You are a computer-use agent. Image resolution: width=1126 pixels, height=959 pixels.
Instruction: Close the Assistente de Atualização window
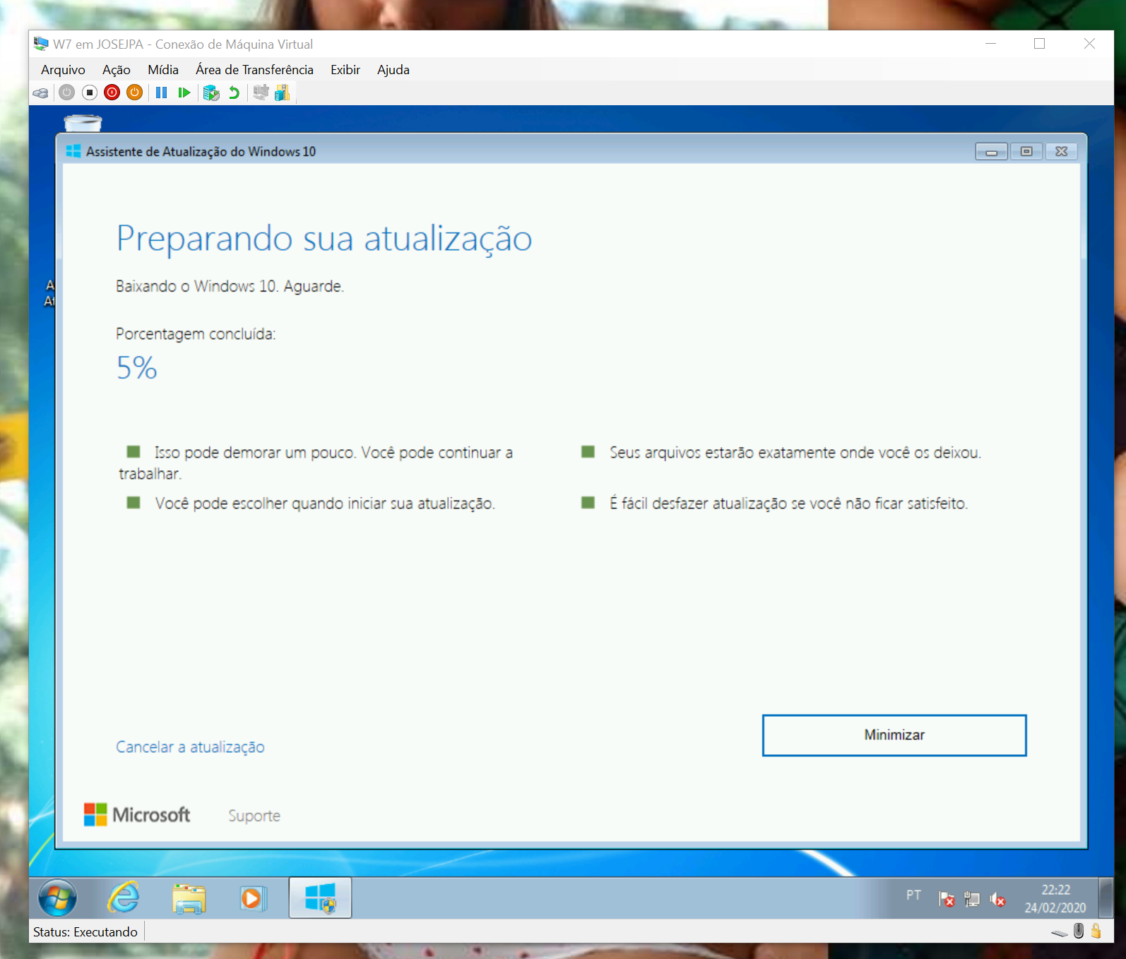tap(1061, 151)
